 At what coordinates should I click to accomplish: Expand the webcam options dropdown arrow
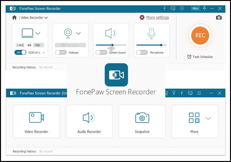79,33
